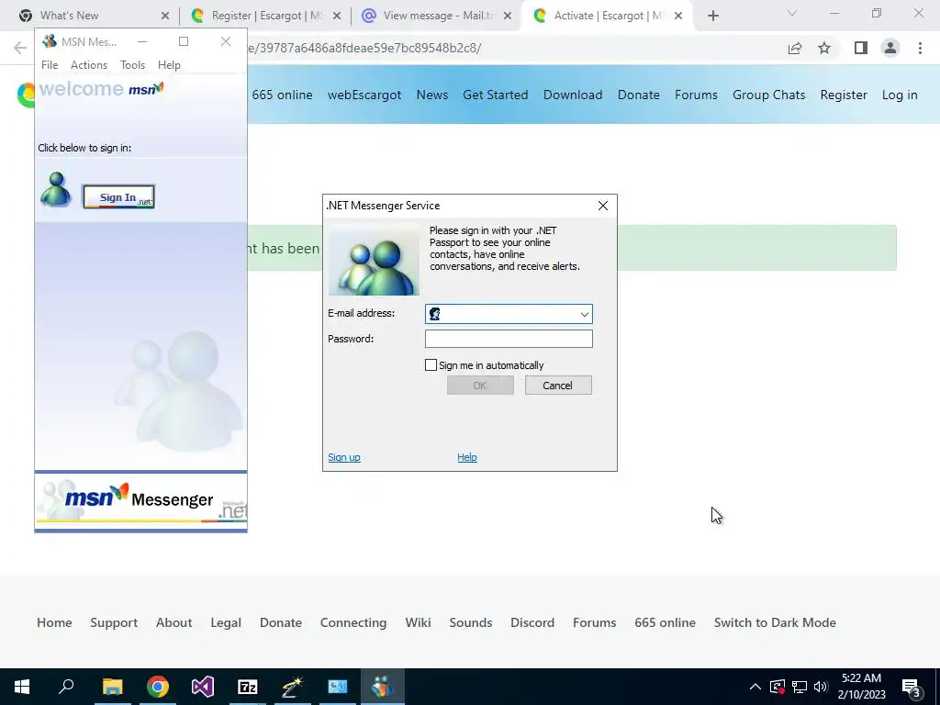Switch to the View message - Mail.tm tab
This screenshot has width=940, height=705.
click(438, 16)
